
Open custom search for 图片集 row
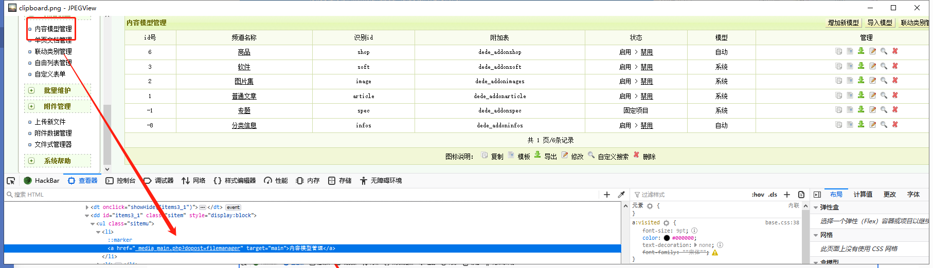click(x=884, y=81)
